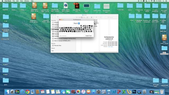Open Finder arrange-by dropdown
The width and height of the screenshot is (169, 95).
[x=88, y=17]
